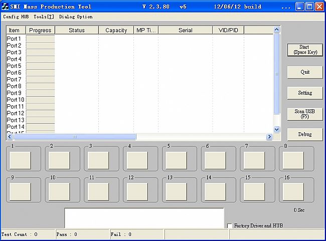326x241 pixels.
Task: Click the SMI app icon in title bar
Action: [6, 7]
